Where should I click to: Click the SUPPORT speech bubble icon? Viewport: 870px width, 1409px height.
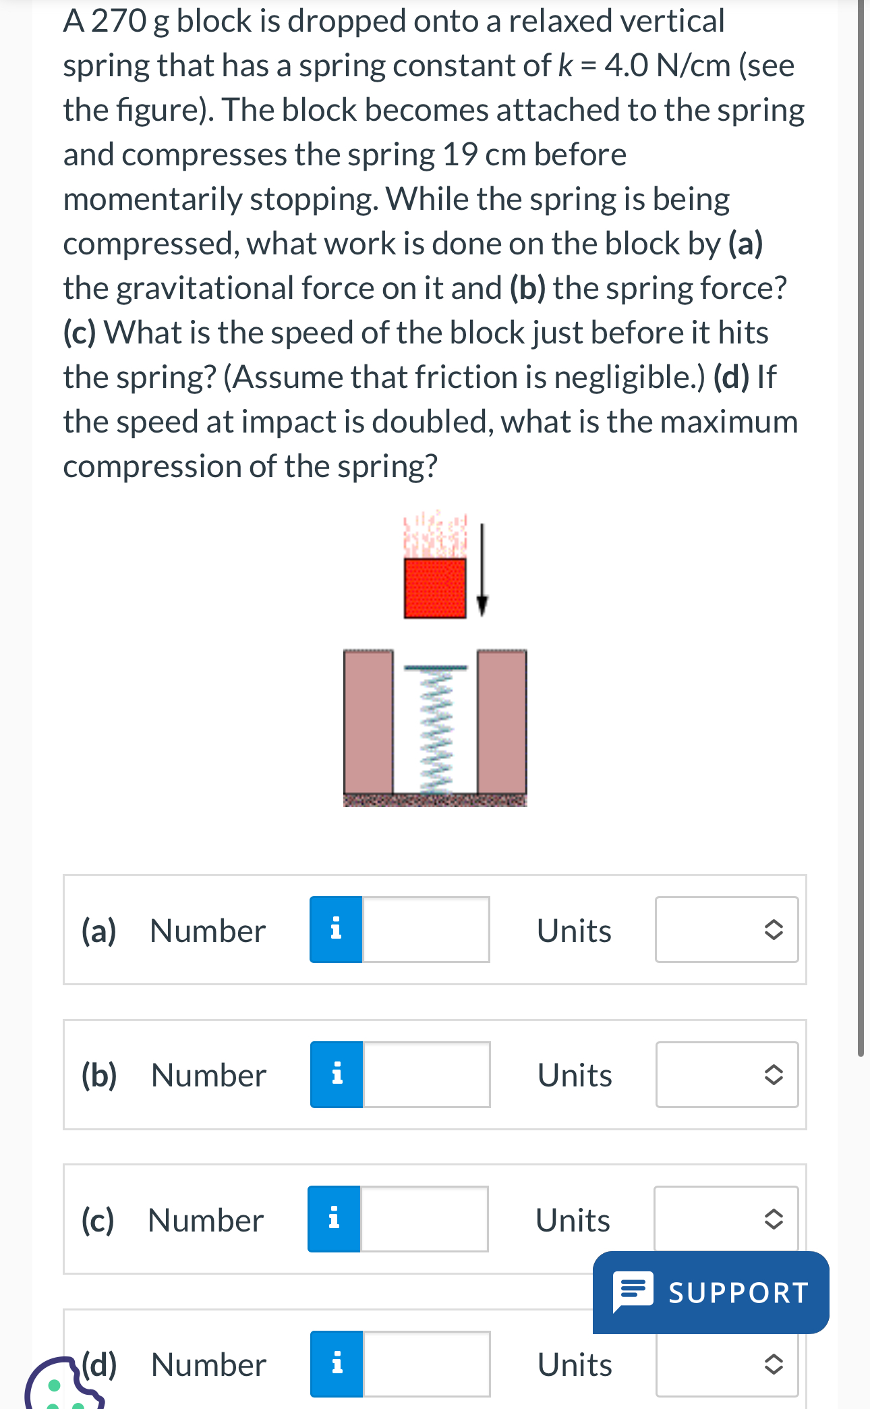(x=635, y=1292)
